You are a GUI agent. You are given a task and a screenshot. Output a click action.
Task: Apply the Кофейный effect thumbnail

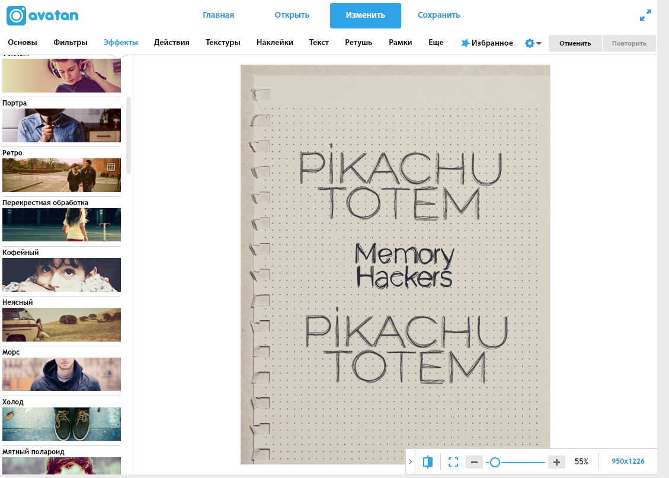pos(62,275)
